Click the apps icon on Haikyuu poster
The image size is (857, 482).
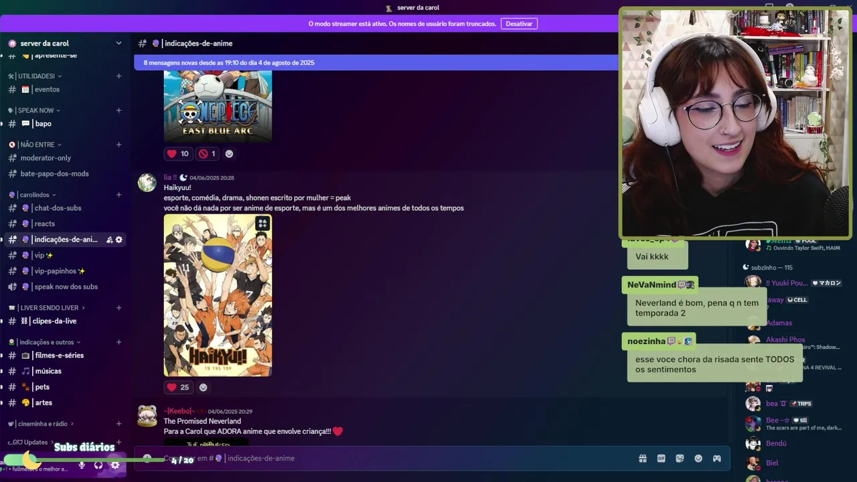click(262, 224)
